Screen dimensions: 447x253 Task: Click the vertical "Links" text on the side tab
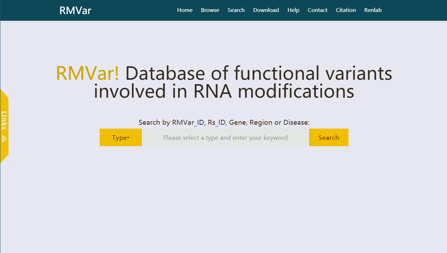click(x=4, y=121)
